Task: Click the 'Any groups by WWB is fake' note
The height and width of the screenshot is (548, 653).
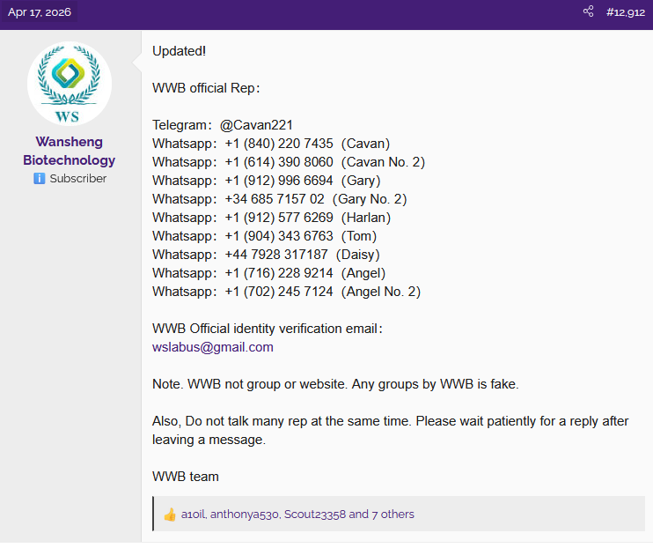Action: click(436, 384)
